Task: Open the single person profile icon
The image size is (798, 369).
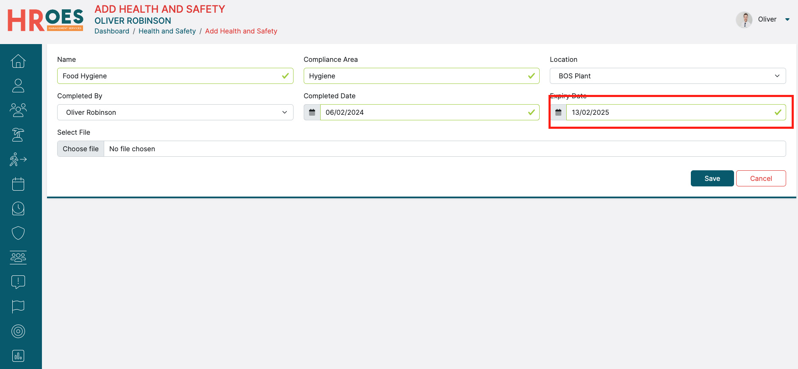Action: [x=18, y=86]
